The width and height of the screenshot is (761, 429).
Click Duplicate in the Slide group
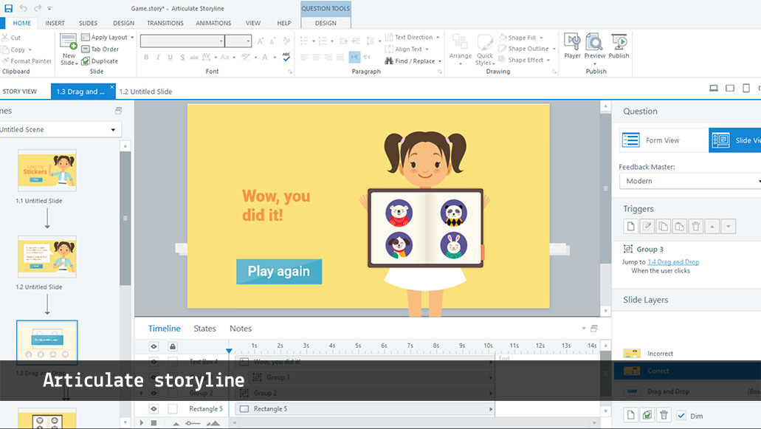tap(100, 61)
